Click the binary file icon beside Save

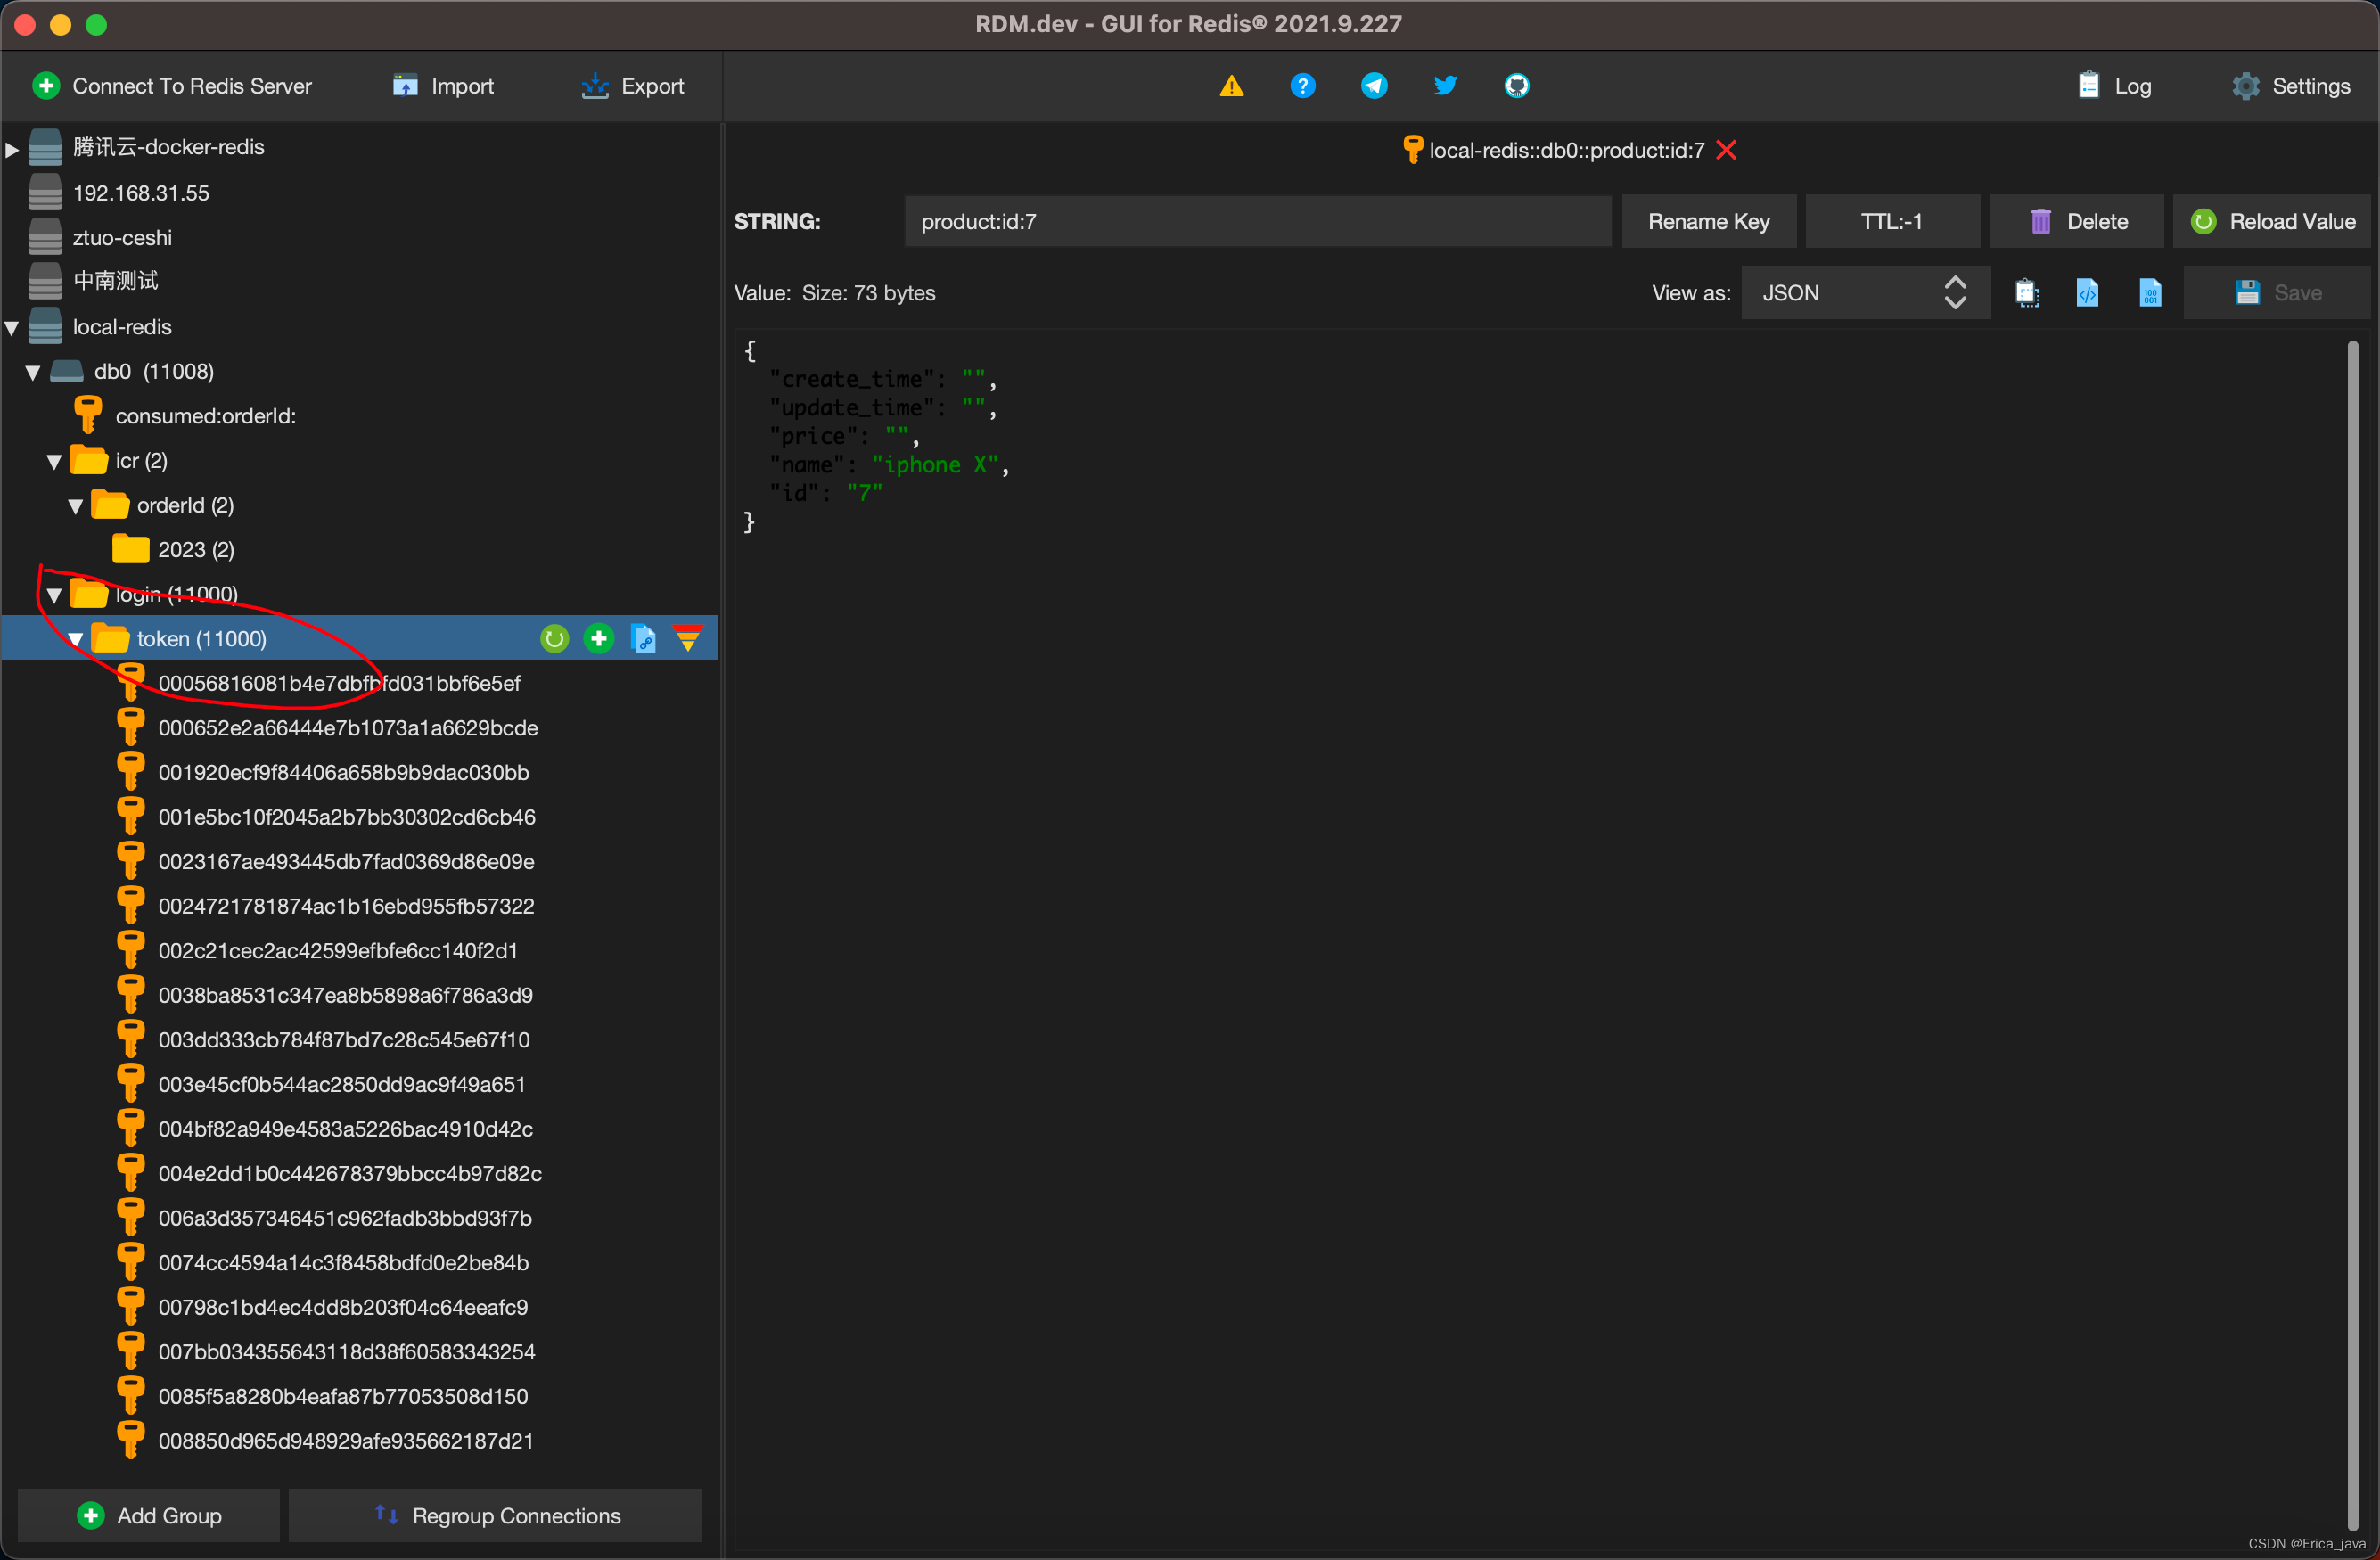point(2150,293)
